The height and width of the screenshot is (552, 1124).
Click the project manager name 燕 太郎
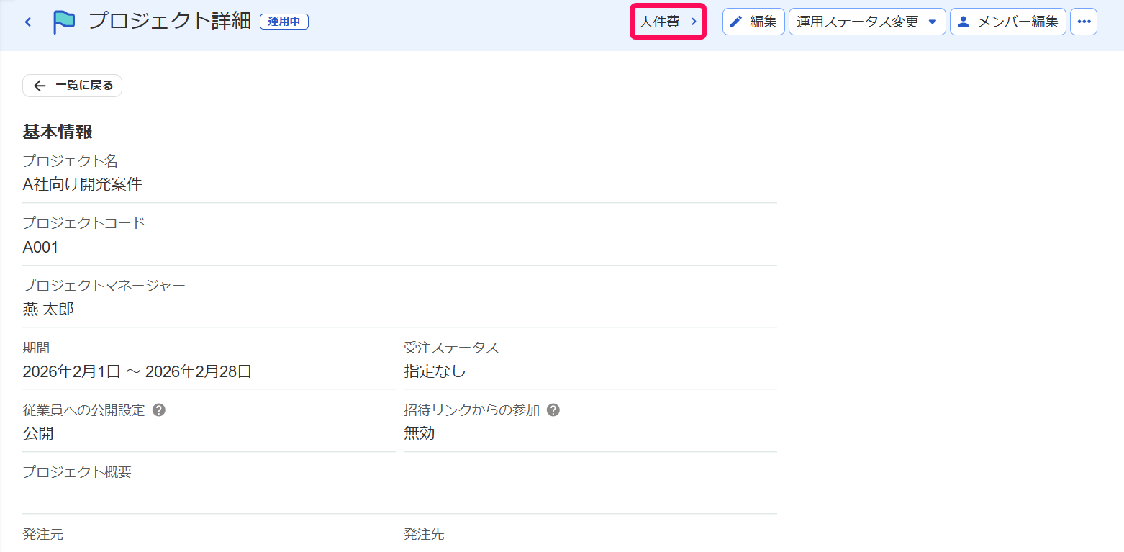[x=48, y=309]
